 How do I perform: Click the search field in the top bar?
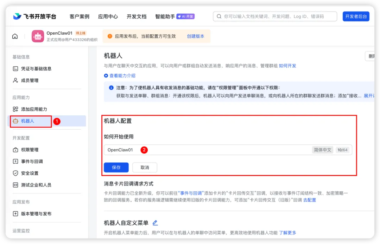point(274,16)
